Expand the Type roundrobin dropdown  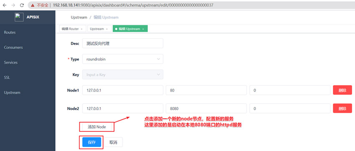click(x=123, y=59)
